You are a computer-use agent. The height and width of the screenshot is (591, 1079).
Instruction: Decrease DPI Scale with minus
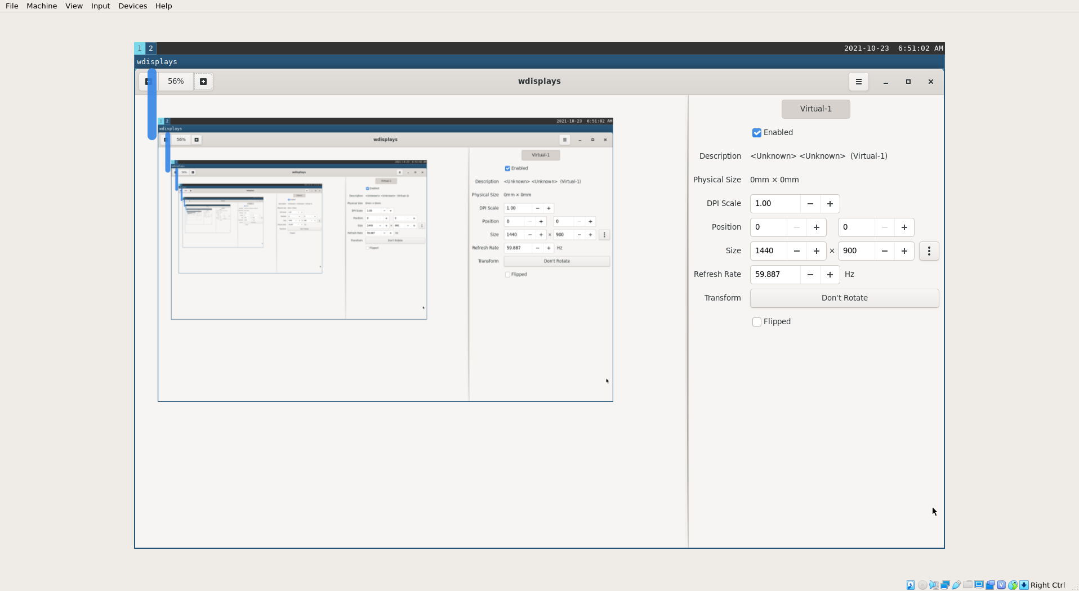coord(810,204)
